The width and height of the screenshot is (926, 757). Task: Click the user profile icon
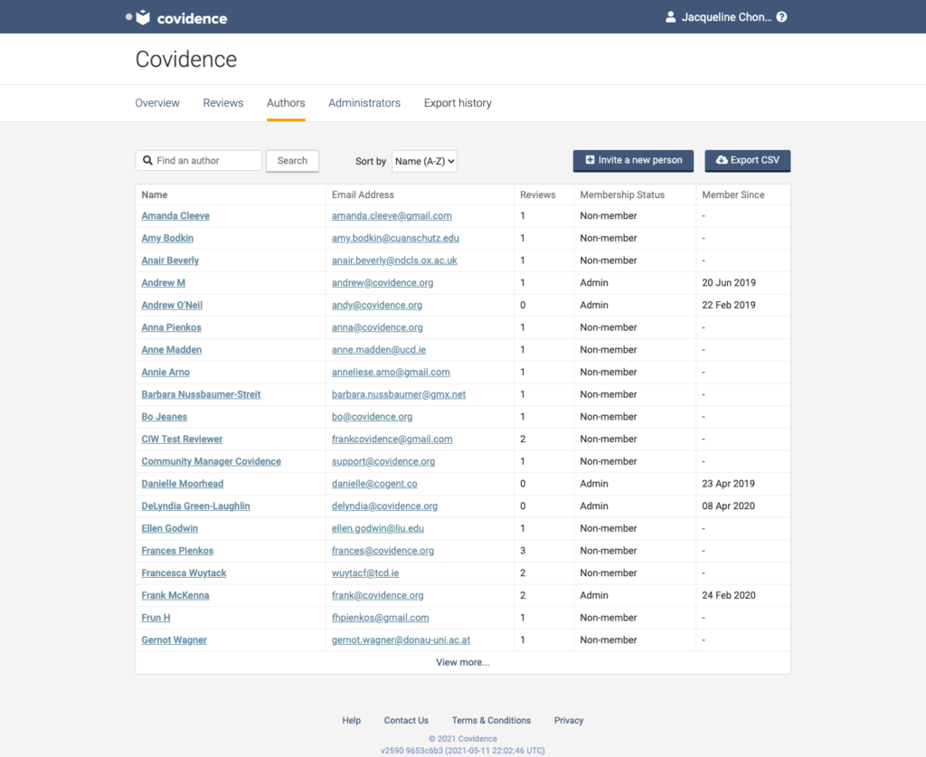click(x=670, y=17)
